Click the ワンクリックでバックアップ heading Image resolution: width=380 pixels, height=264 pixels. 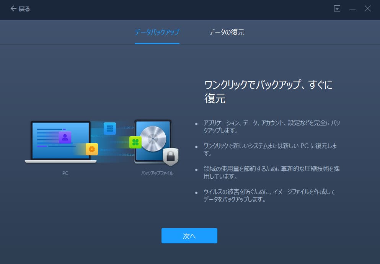[x=269, y=91]
